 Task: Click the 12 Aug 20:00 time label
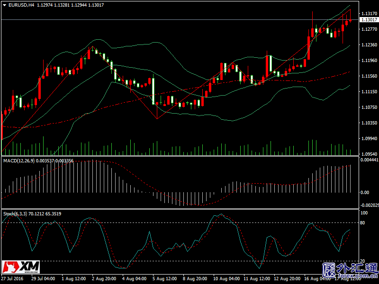(x=287, y=278)
